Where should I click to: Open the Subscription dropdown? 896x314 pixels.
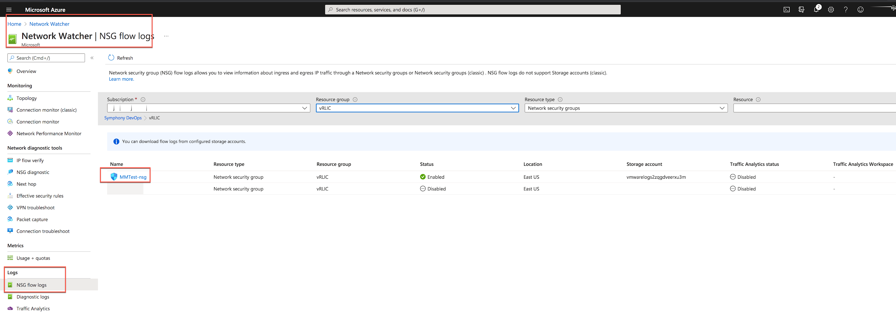(x=209, y=108)
